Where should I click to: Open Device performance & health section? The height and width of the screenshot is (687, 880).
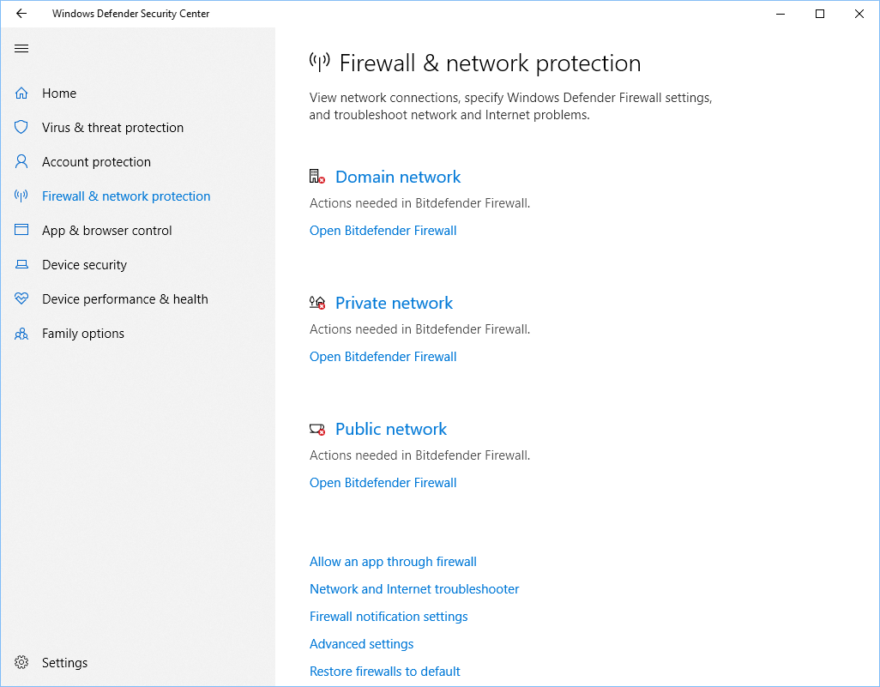[x=125, y=299]
